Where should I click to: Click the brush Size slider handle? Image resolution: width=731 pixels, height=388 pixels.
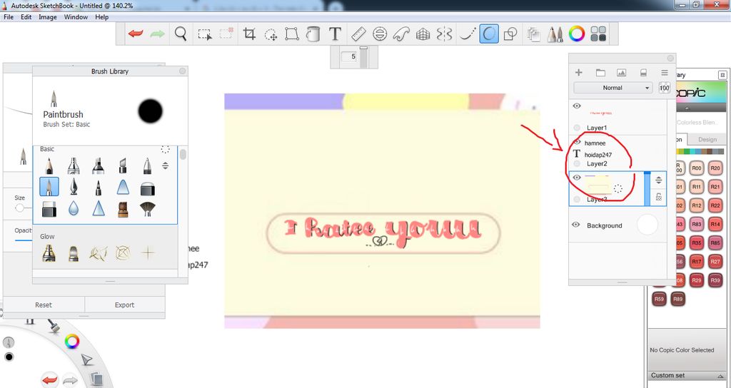pos(19,208)
